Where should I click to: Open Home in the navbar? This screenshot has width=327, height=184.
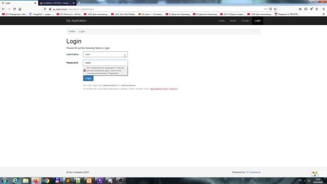[221, 20]
